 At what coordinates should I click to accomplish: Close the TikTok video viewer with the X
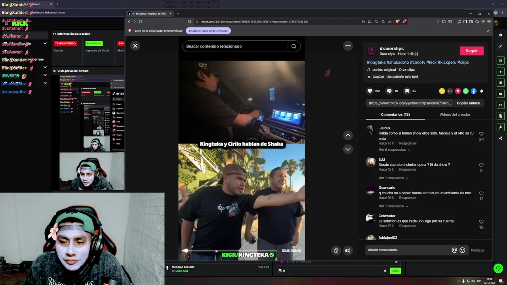[x=135, y=46]
